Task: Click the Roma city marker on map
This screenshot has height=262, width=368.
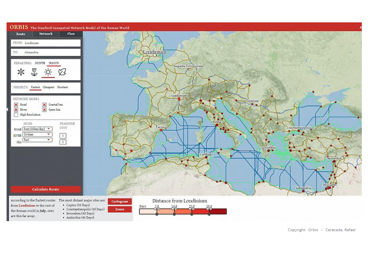Action: [217, 125]
